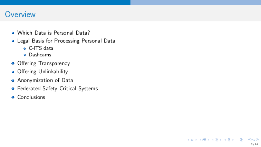
Task: Click the stacked frames icon in navigation bar
Action: pyautogui.click(x=204, y=140)
